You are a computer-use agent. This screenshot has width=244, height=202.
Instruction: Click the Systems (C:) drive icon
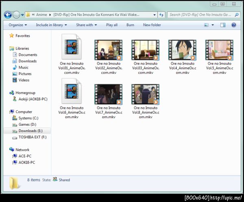pyautogui.click(x=15, y=118)
